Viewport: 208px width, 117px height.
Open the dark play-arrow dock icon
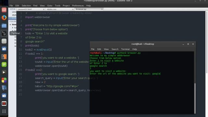[4, 72]
